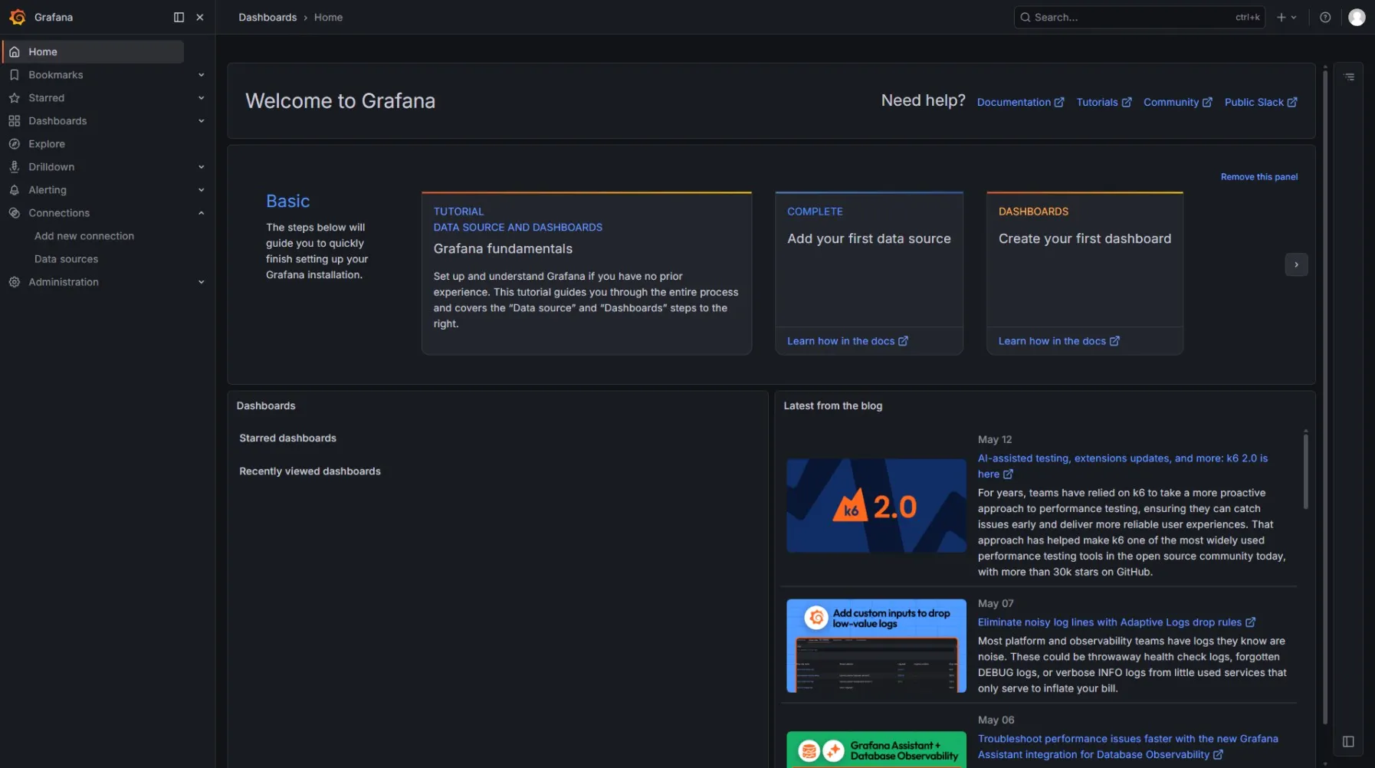Image resolution: width=1375 pixels, height=768 pixels.
Task: Click Remove this panel
Action: pos(1259,176)
